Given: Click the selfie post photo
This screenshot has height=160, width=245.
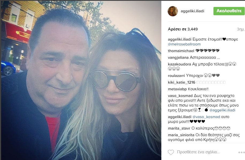Looking at the screenshot, I should 81,80.
